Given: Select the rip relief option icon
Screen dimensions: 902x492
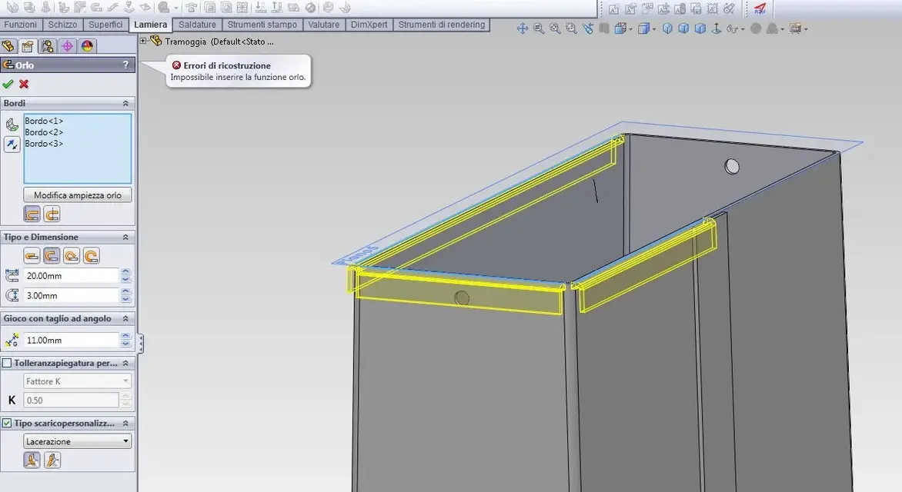Looking at the screenshot, I should 32,460.
